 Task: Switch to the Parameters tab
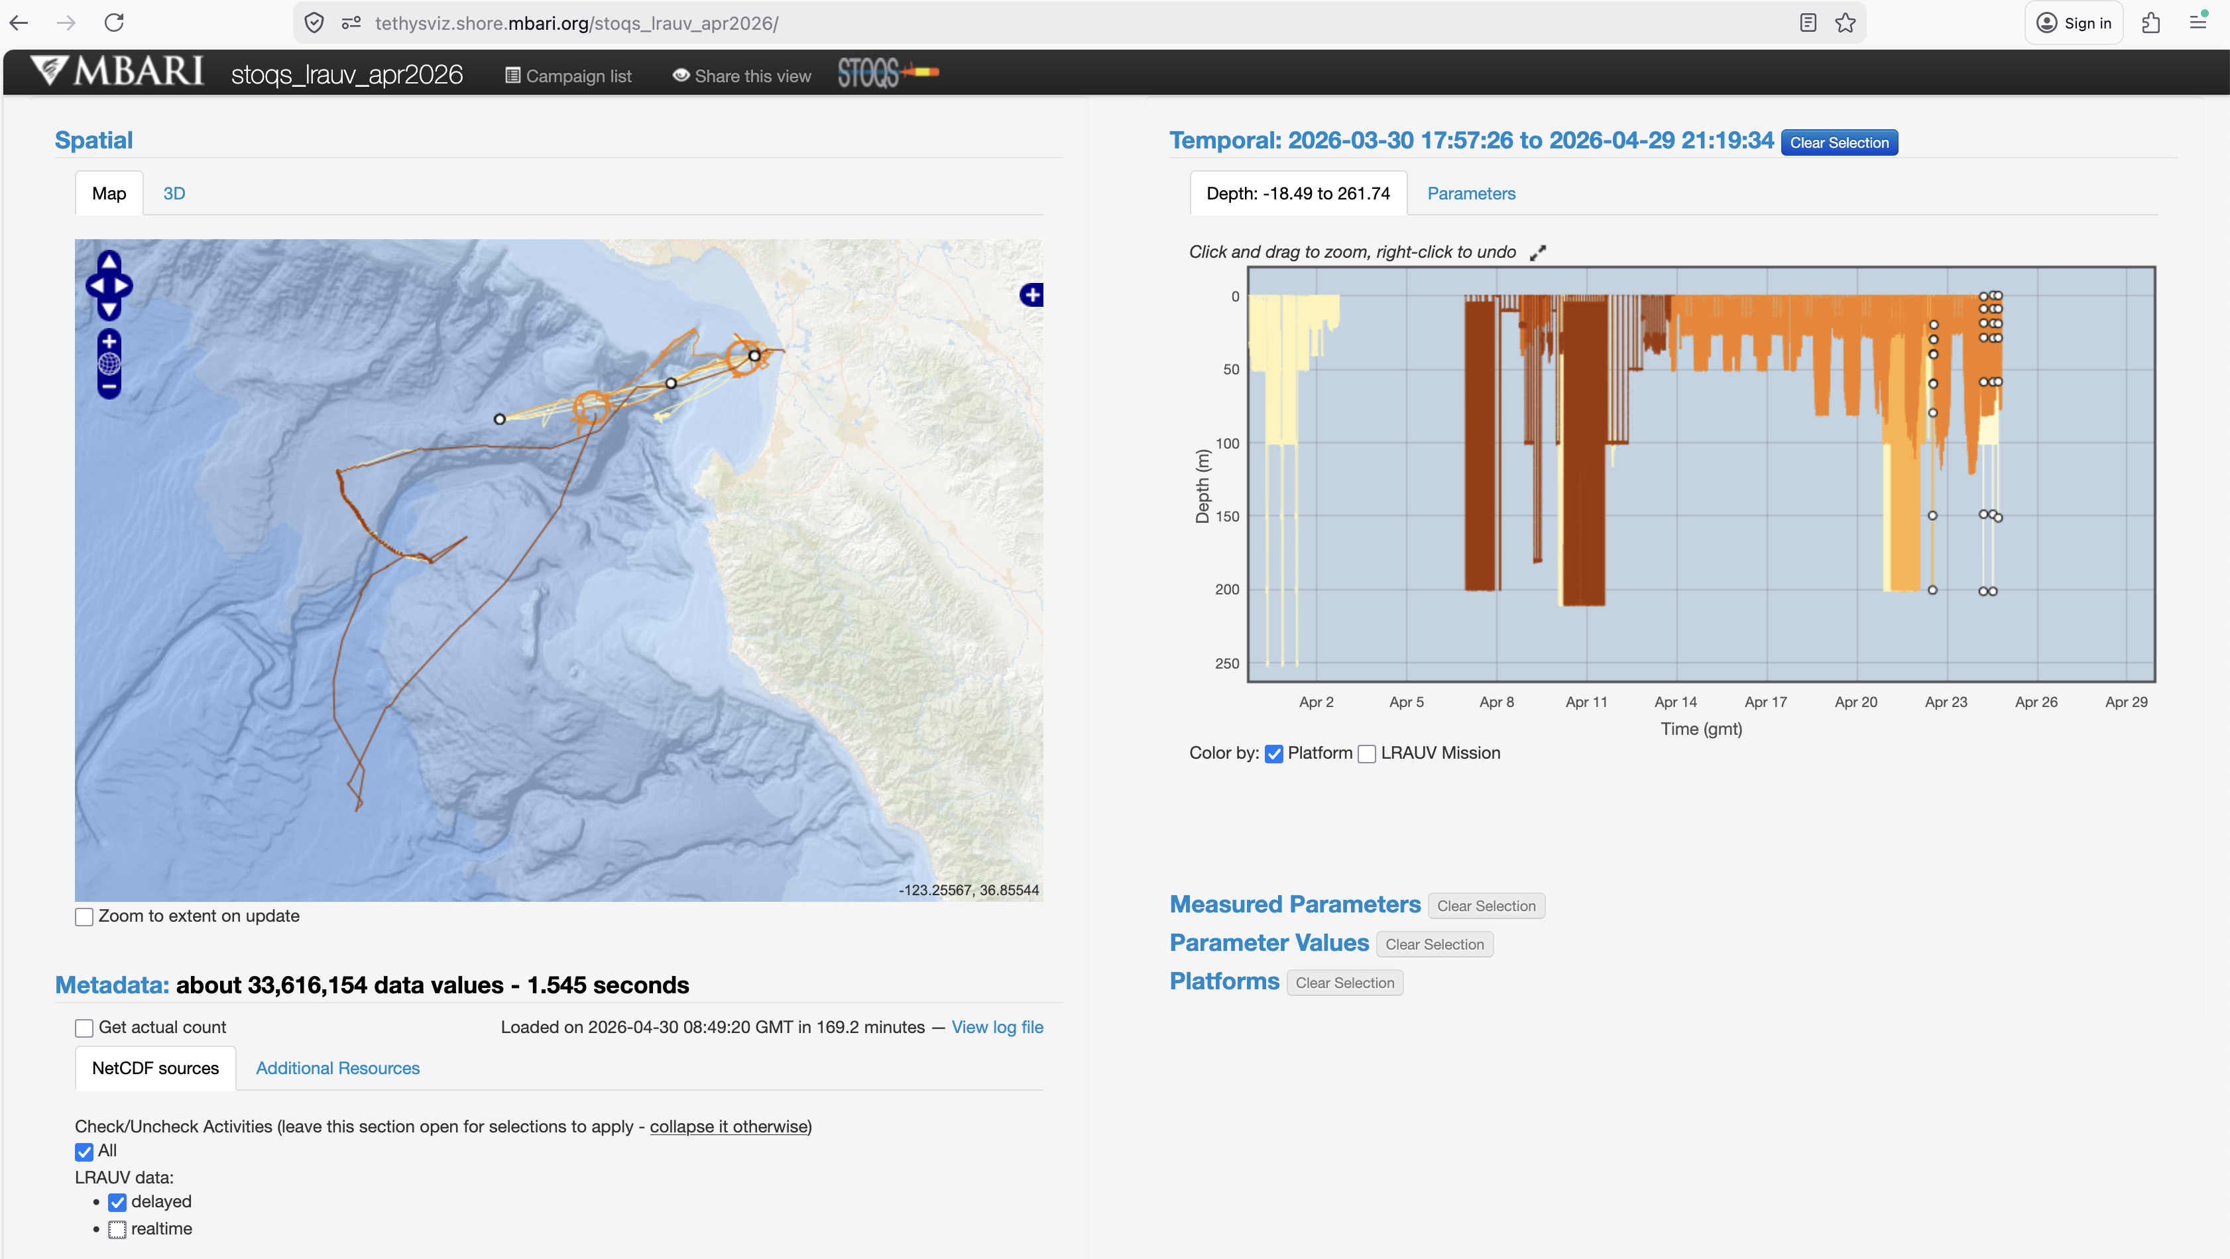[1471, 194]
